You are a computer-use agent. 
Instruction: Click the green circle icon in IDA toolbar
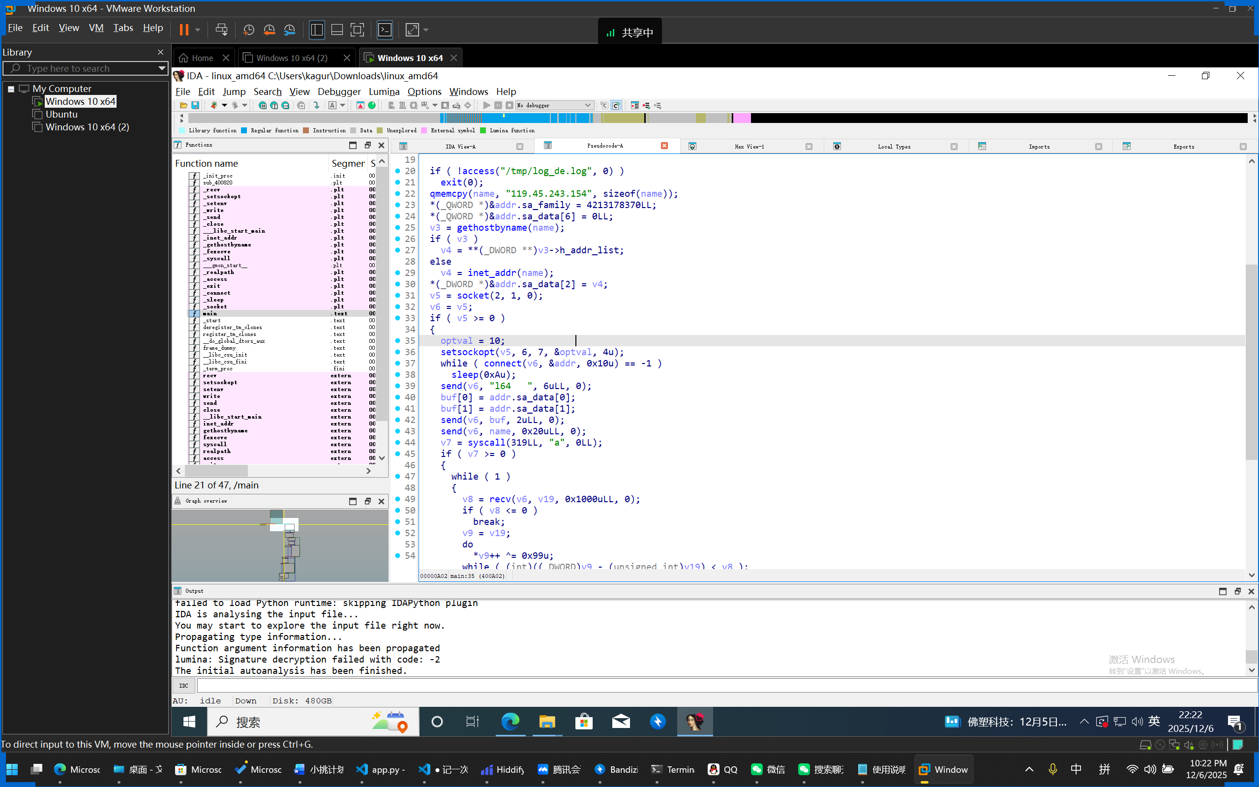(x=372, y=105)
